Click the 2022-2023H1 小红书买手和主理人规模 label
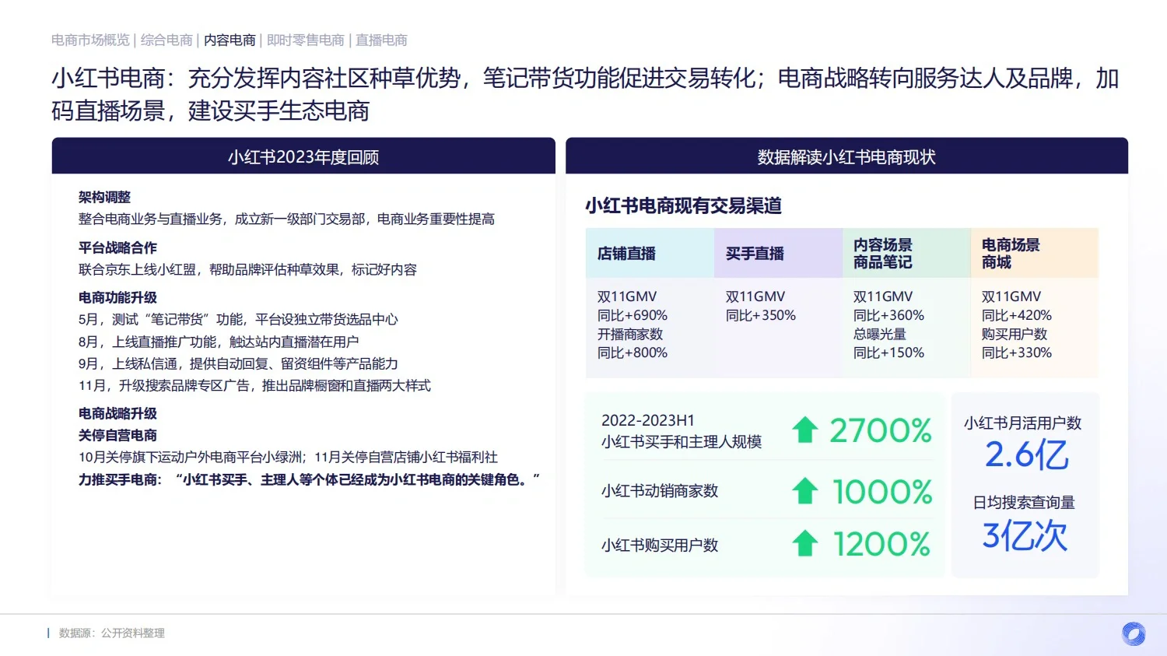1167x656 pixels. 682,431
